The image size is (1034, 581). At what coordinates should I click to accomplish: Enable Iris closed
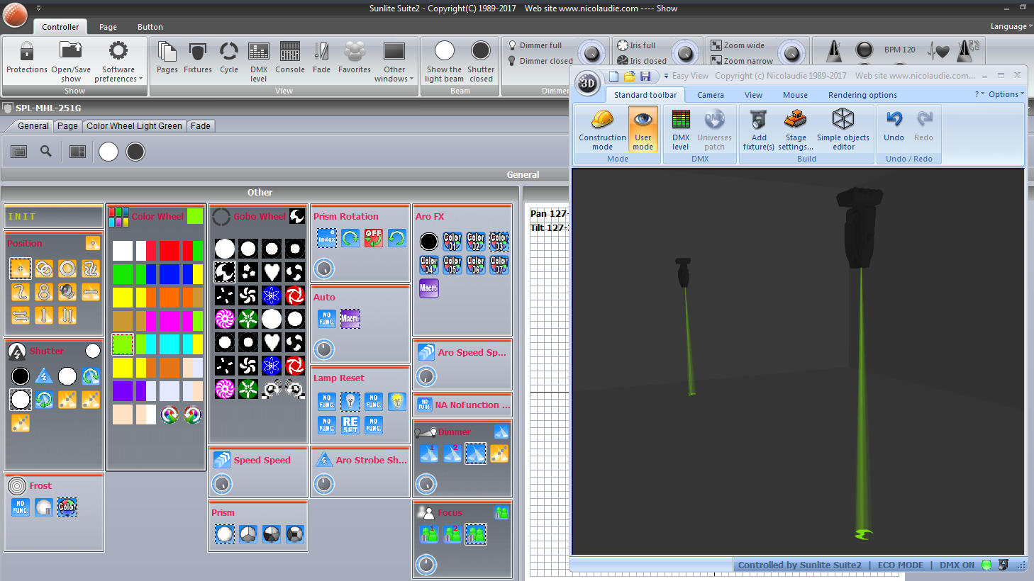point(642,61)
